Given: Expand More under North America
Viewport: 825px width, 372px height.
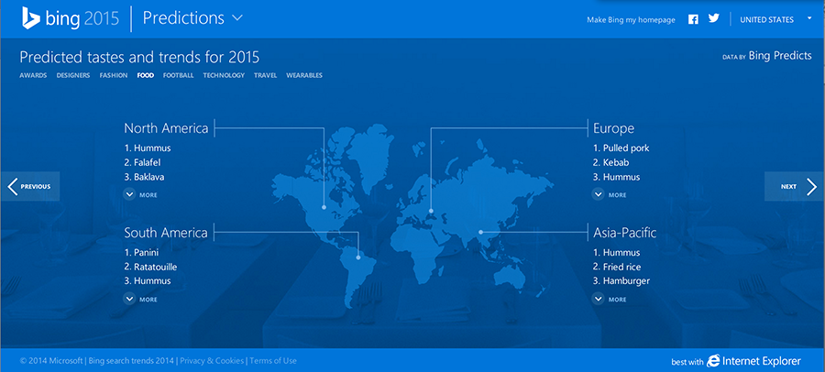Looking at the screenshot, I should [x=140, y=194].
